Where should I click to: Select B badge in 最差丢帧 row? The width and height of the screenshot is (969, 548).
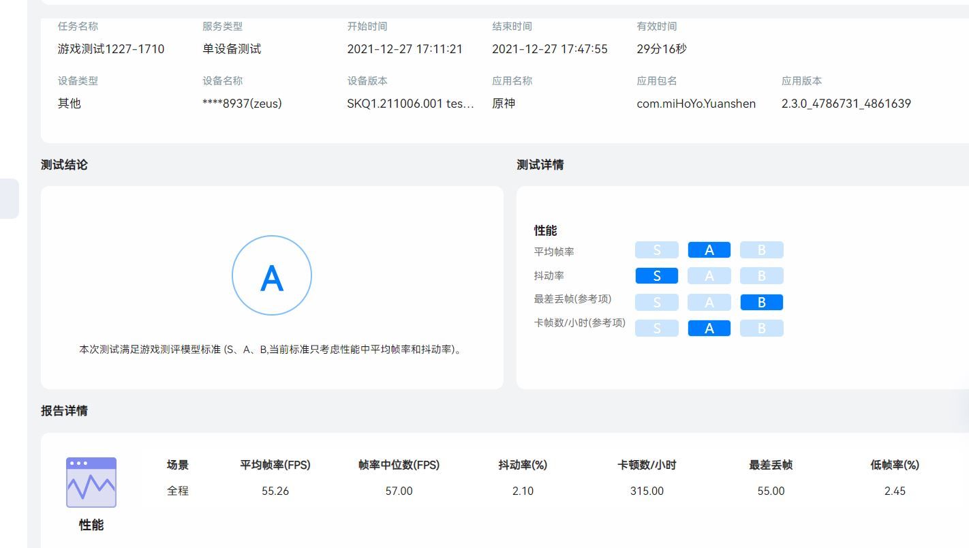coord(762,303)
